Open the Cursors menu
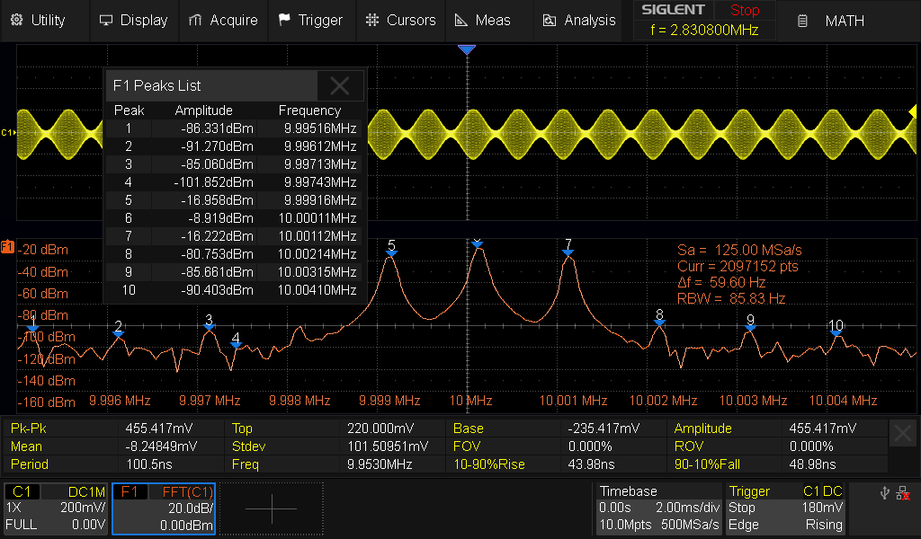Viewport: 921px width, 539px height. (401, 20)
